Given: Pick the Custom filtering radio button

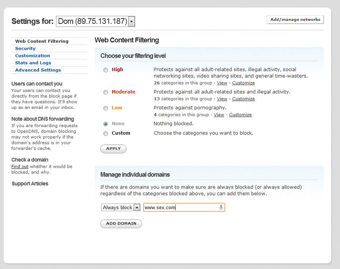Looking at the screenshot, I should tap(106, 134).
